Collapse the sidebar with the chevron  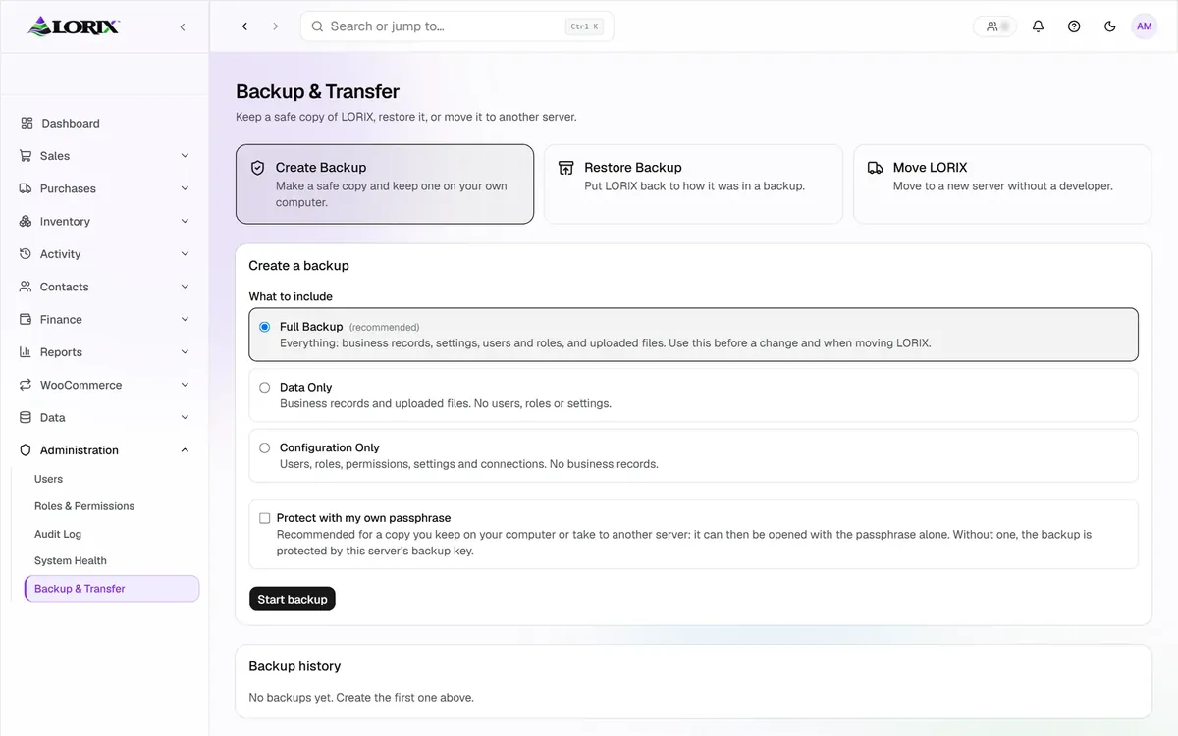click(x=183, y=27)
